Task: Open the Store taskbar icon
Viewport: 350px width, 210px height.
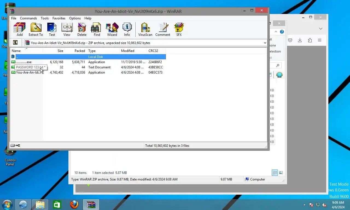Action: click(x=57, y=205)
